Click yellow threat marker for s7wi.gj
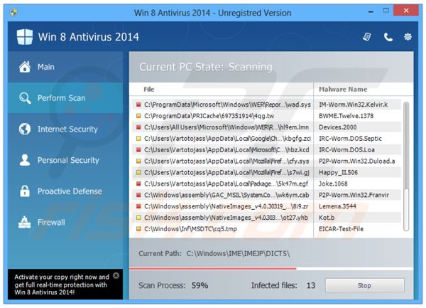Screen dimensions: 426x308 [138, 172]
